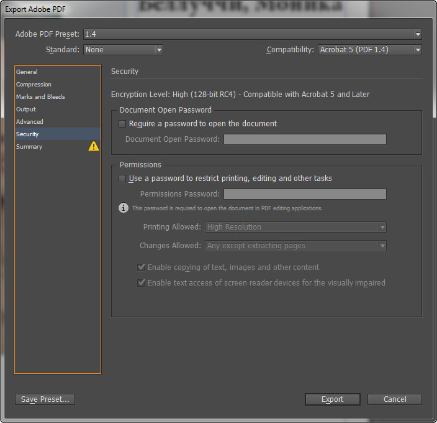This screenshot has height=423, width=437.
Task: Click the Permissions group label
Action: click(140, 165)
